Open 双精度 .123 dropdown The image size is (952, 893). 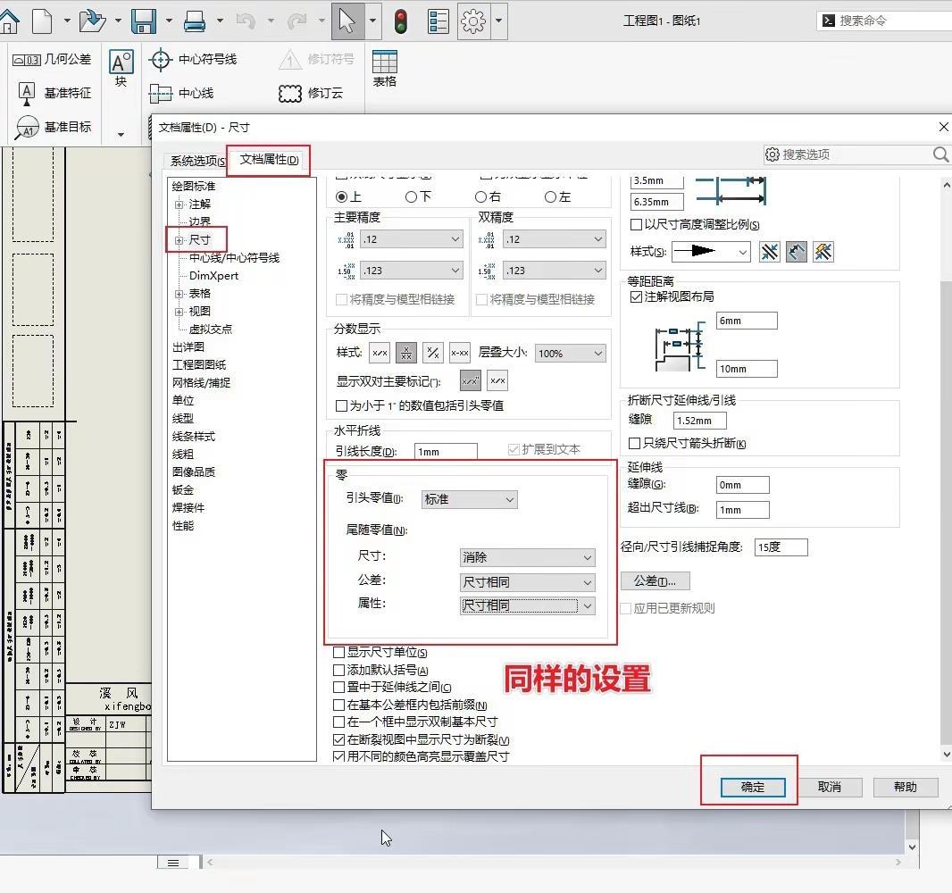pos(555,271)
